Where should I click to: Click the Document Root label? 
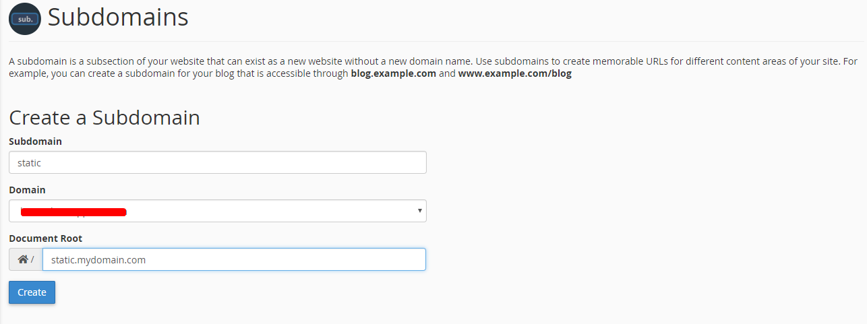[x=45, y=238]
